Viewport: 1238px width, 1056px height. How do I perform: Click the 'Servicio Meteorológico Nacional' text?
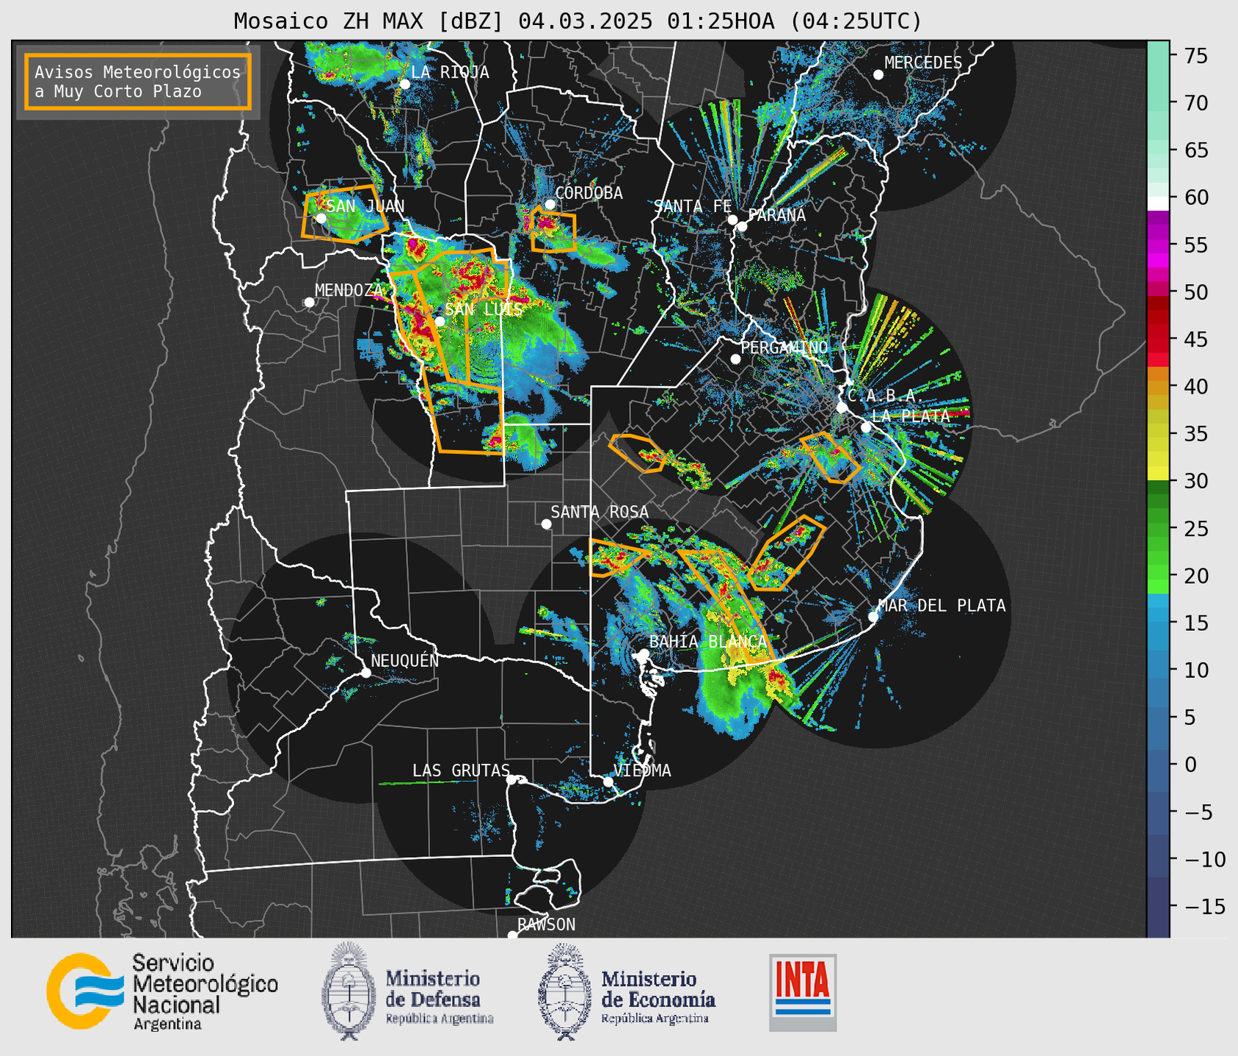[x=205, y=991]
